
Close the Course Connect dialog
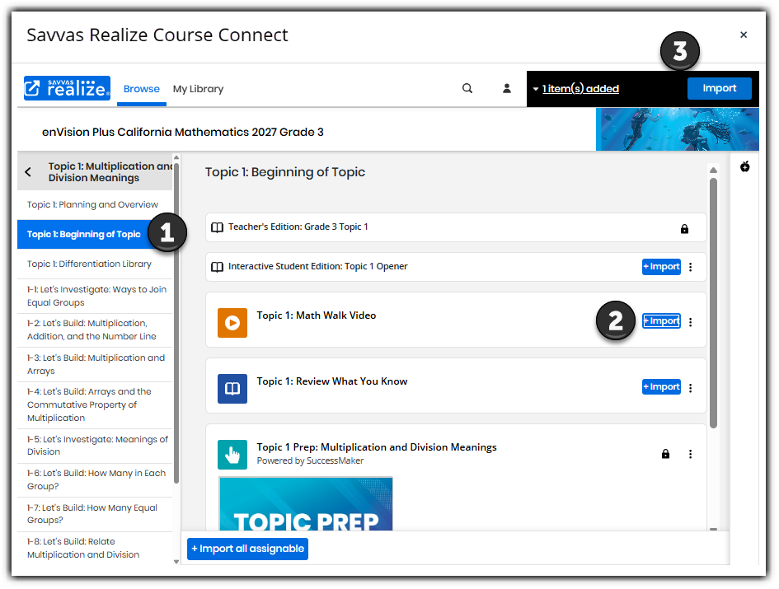coord(744,35)
